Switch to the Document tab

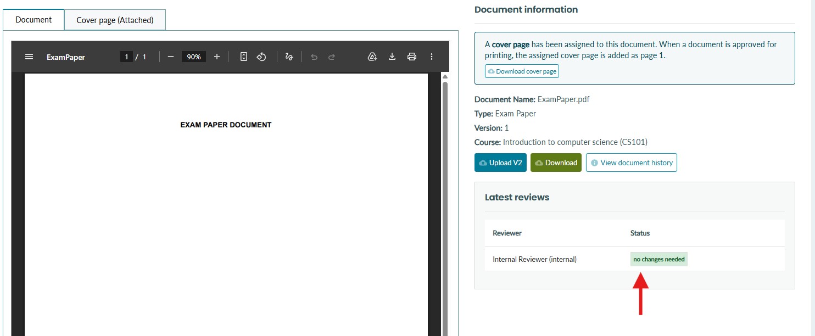tap(34, 20)
